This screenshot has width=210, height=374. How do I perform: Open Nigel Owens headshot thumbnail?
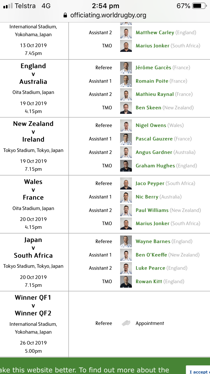(x=126, y=125)
